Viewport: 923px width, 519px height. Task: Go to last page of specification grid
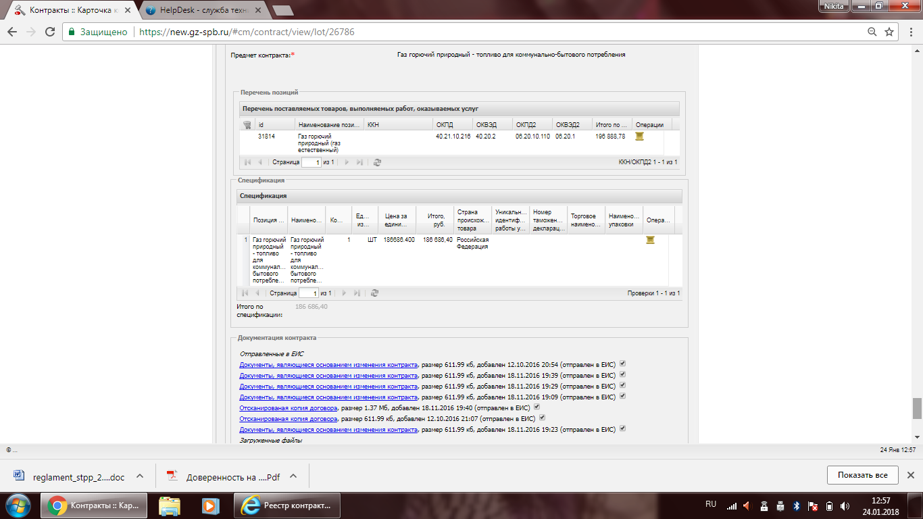[x=357, y=293]
